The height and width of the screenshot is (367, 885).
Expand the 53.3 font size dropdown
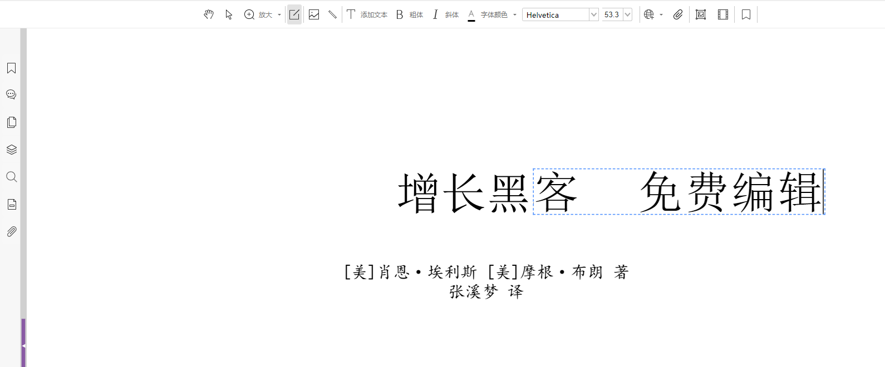pos(627,14)
